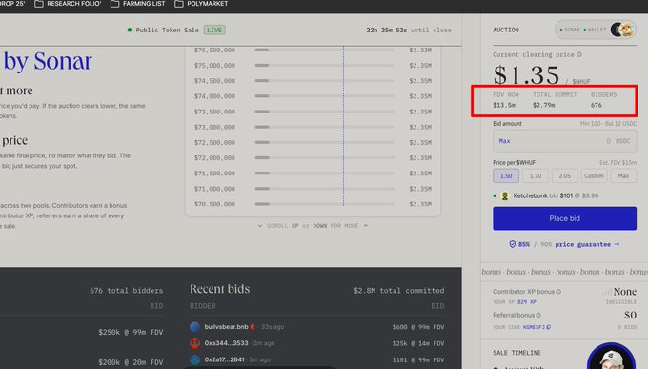Select the 1.50 price per $WHUF option
Screen dimensions: 648x369
[x=506, y=175]
